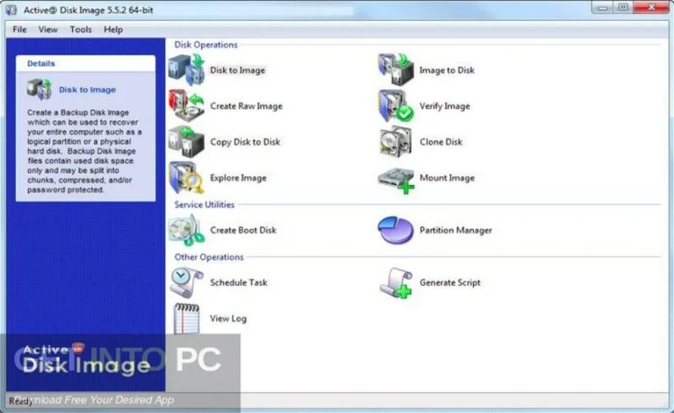Click the Generate Script scroll icon
674x413 pixels.
click(x=396, y=282)
